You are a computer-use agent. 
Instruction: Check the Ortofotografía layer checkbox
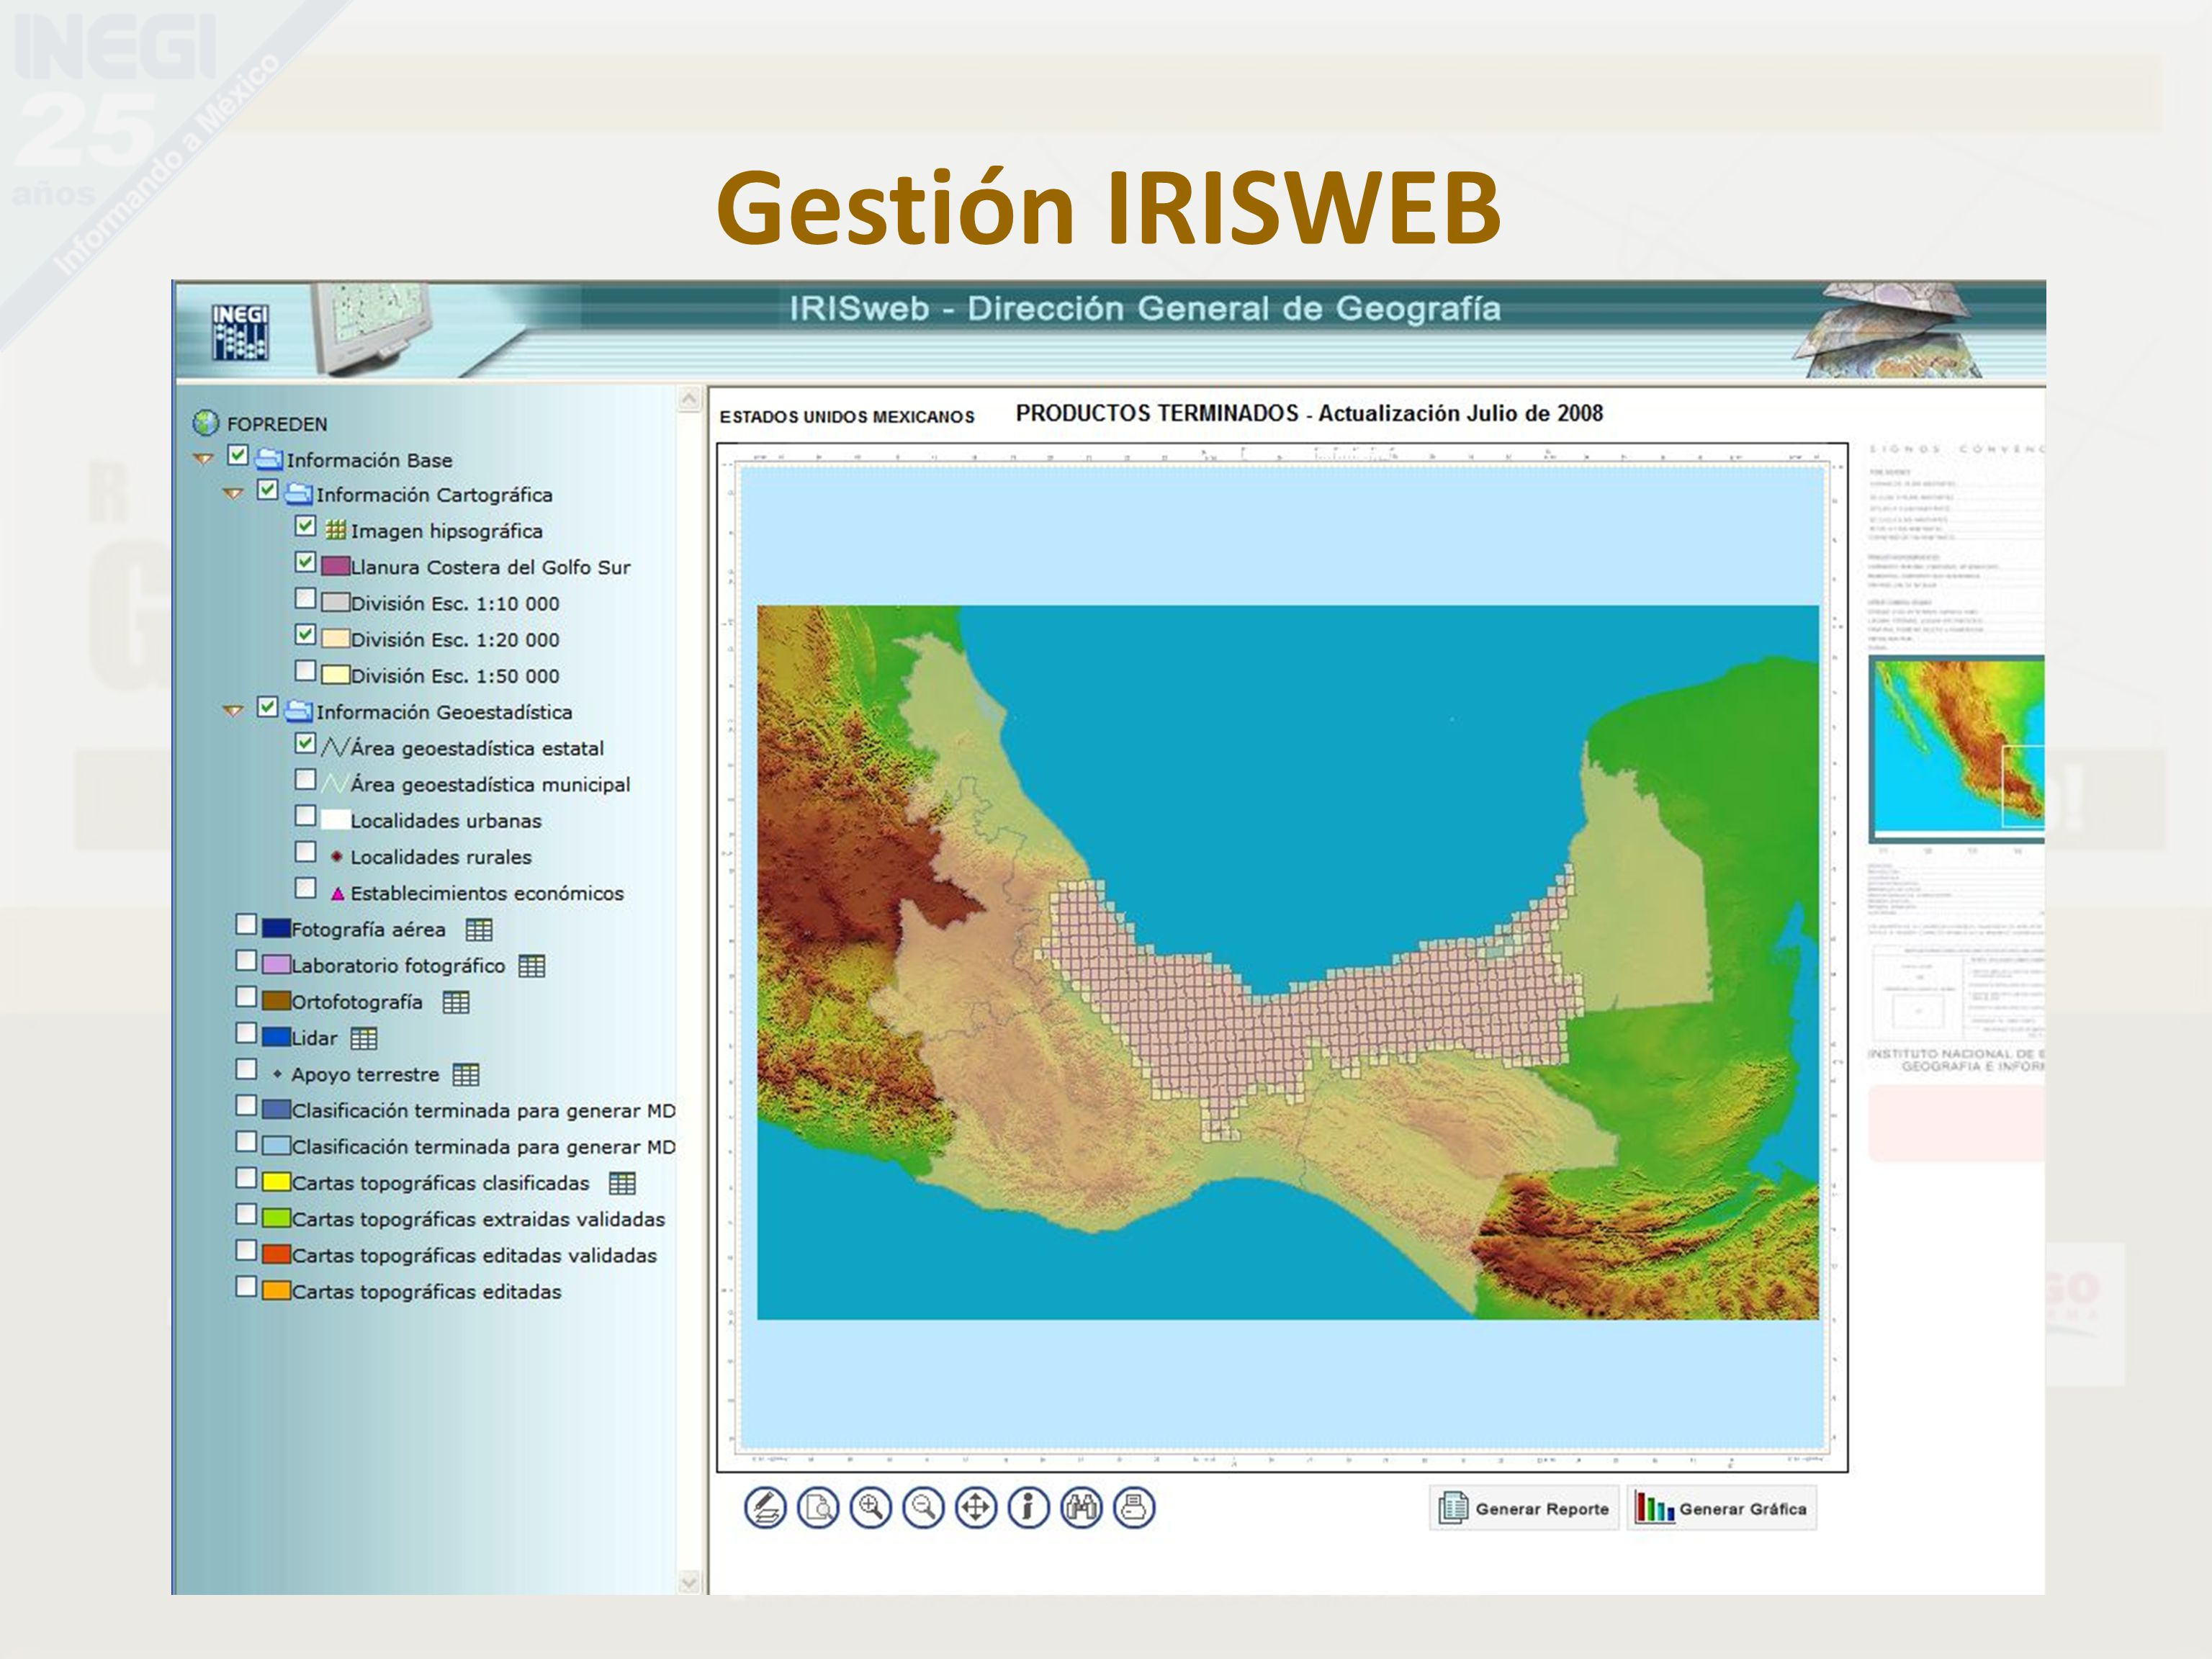(246, 996)
